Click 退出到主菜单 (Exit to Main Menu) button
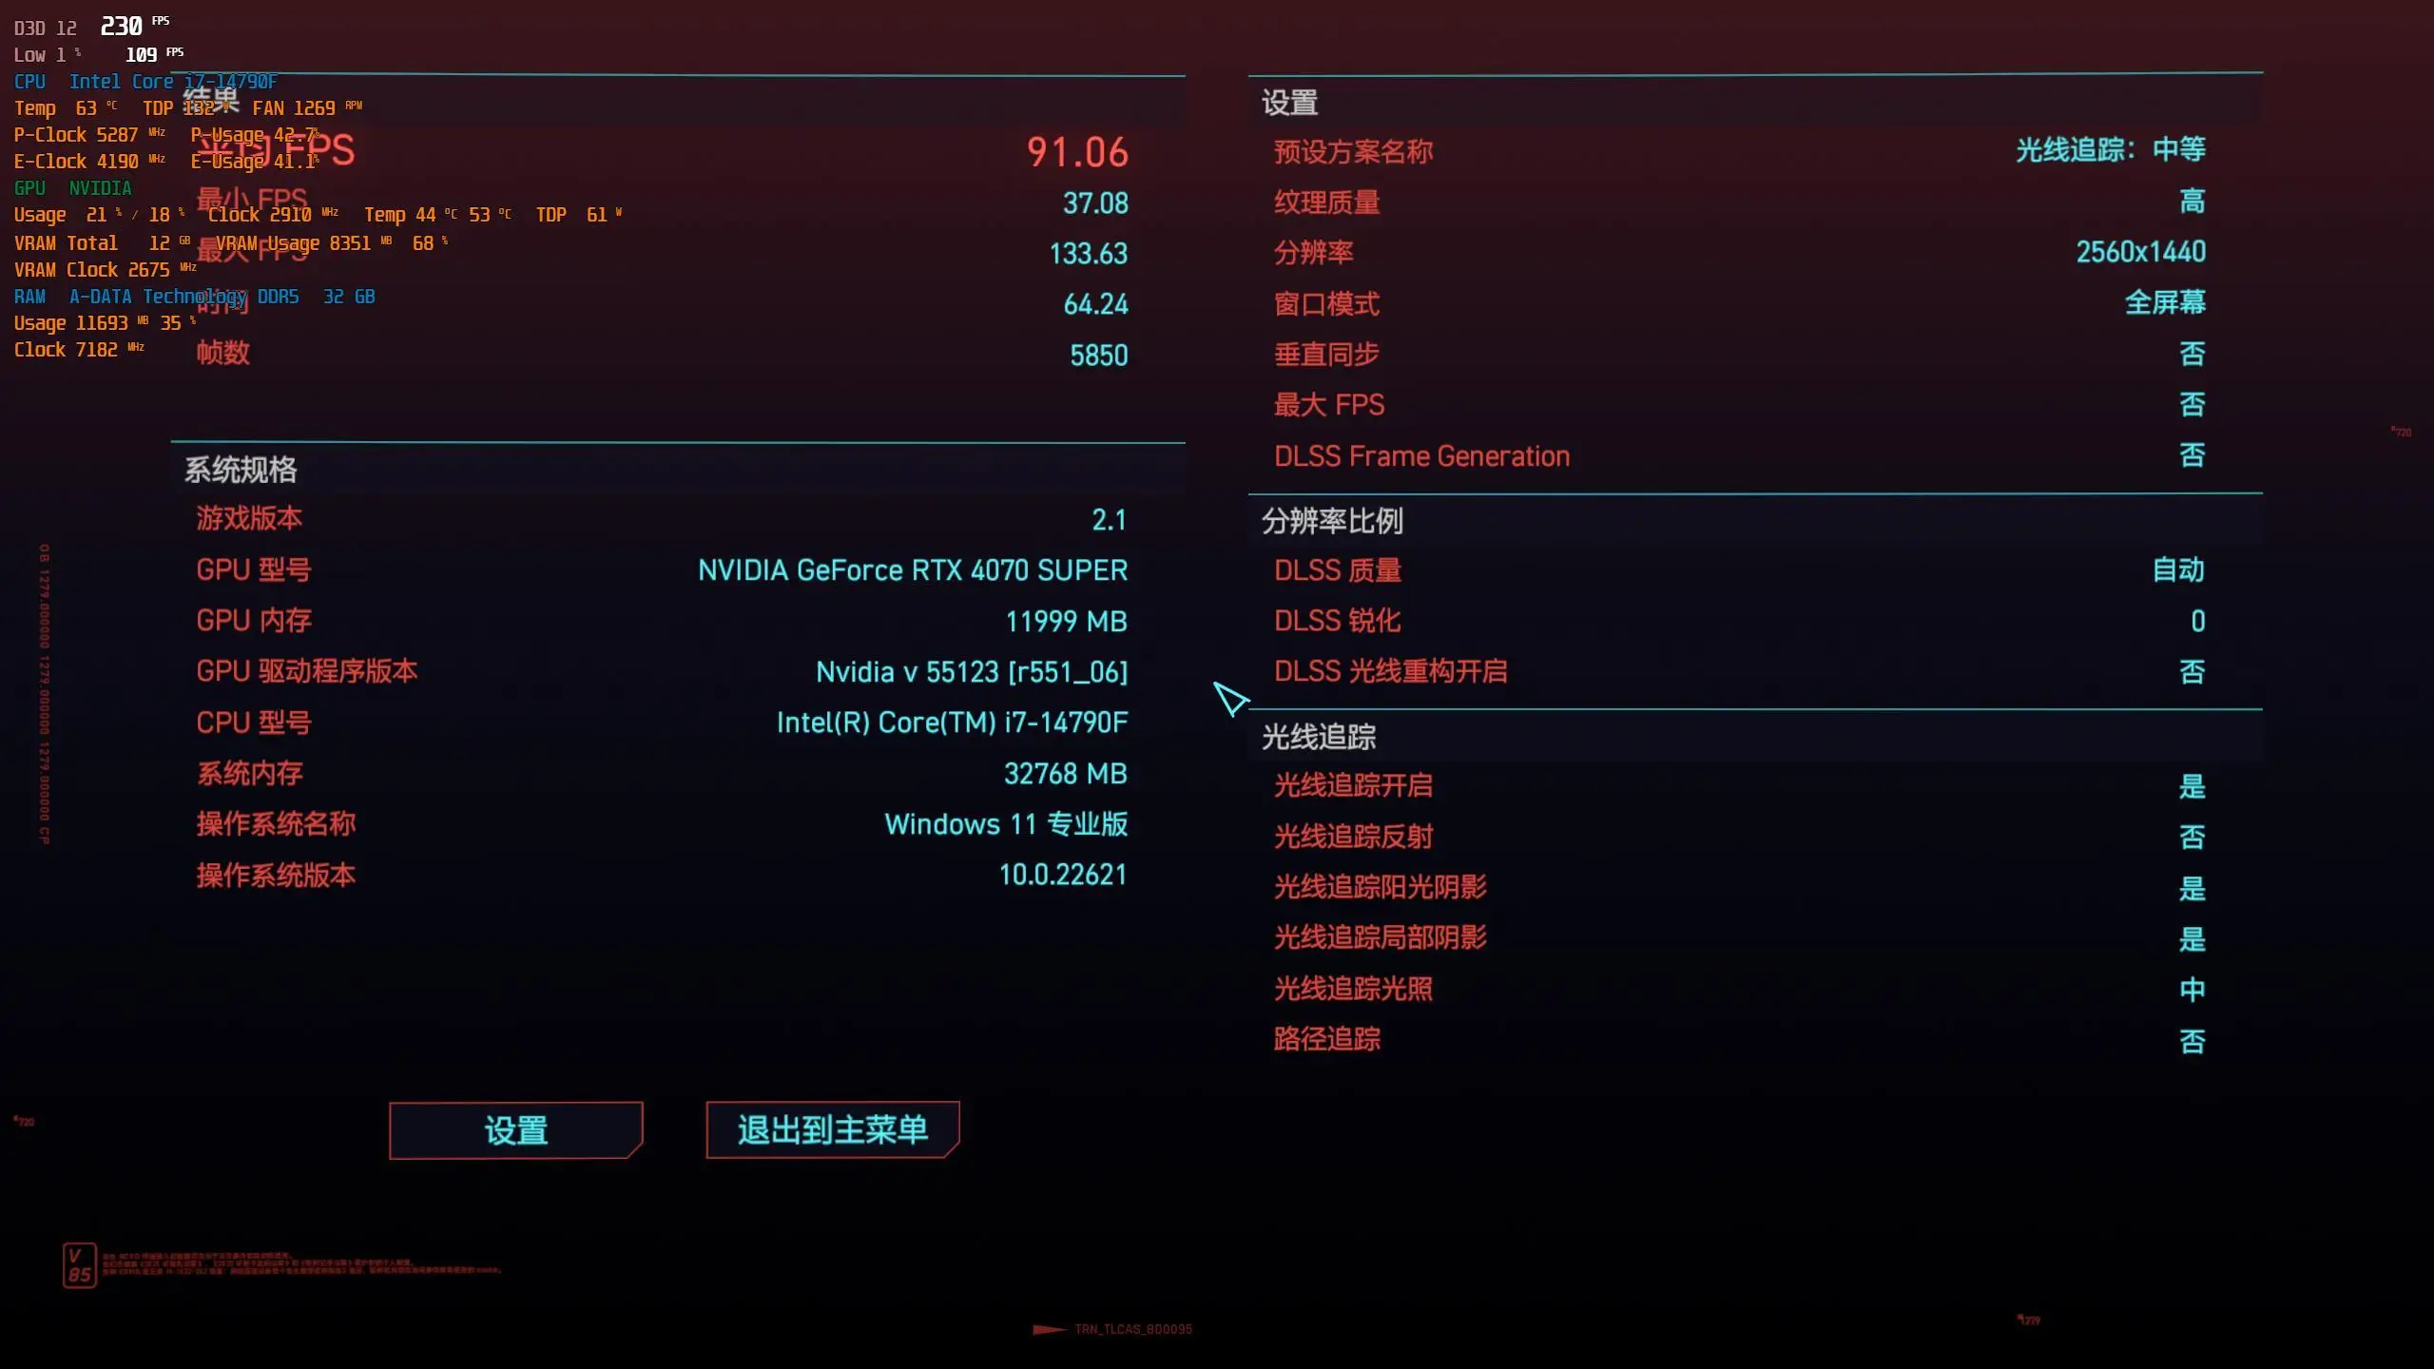Image resolution: width=2434 pixels, height=1369 pixels. click(x=833, y=1128)
